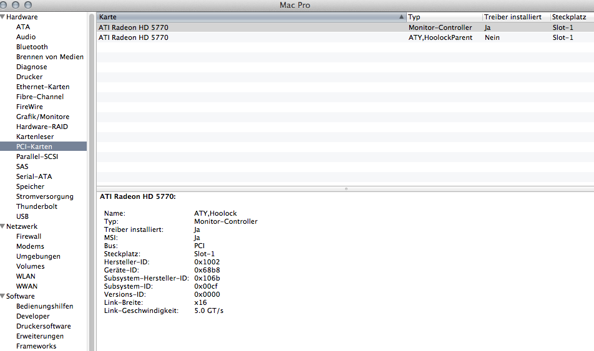Select the highlighted PCI-Karten item
594x351 pixels.
pyautogui.click(x=43, y=147)
